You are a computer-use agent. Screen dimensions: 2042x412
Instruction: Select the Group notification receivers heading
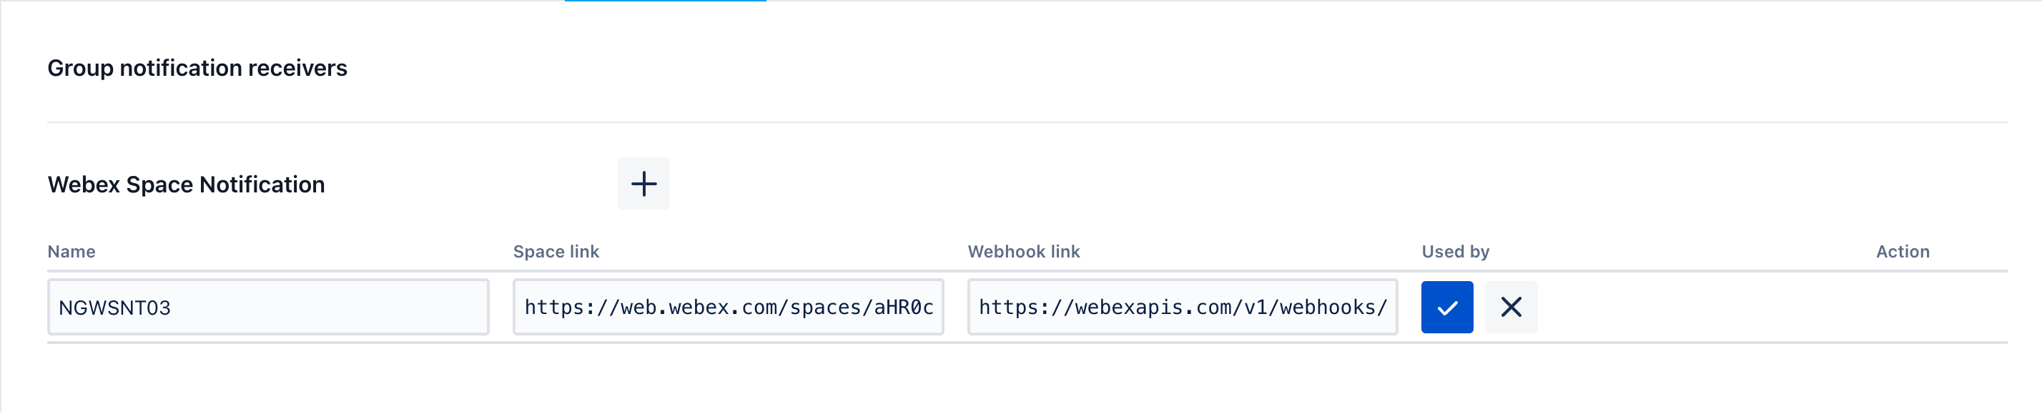click(197, 68)
